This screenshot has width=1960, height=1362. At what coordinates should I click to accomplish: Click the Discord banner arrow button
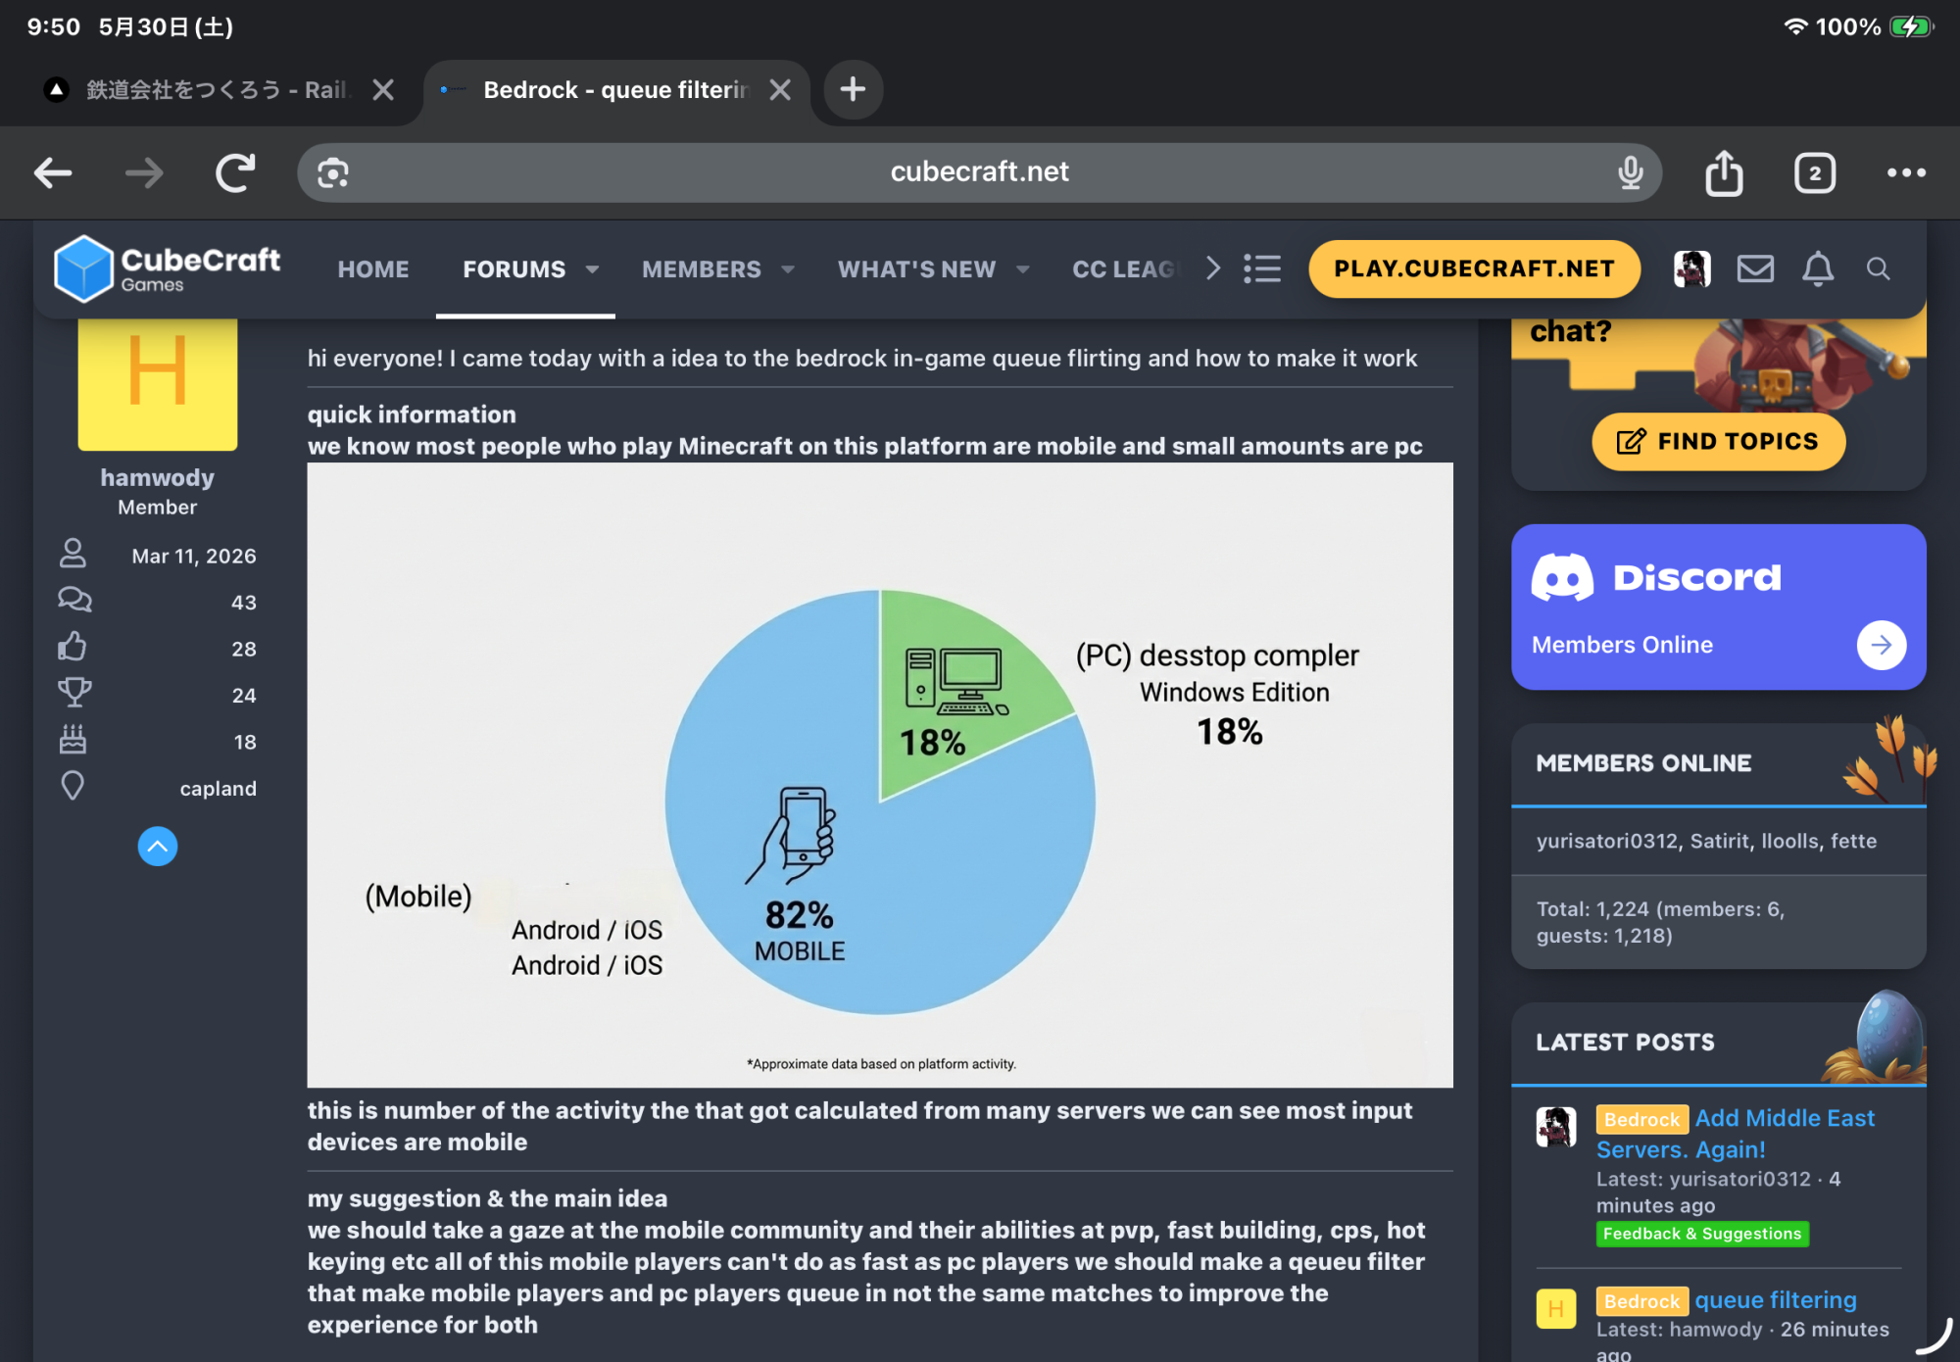point(1882,645)
